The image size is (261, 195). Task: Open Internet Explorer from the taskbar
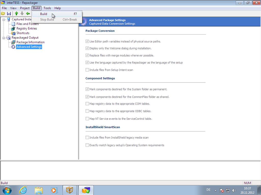pos(23,190)
